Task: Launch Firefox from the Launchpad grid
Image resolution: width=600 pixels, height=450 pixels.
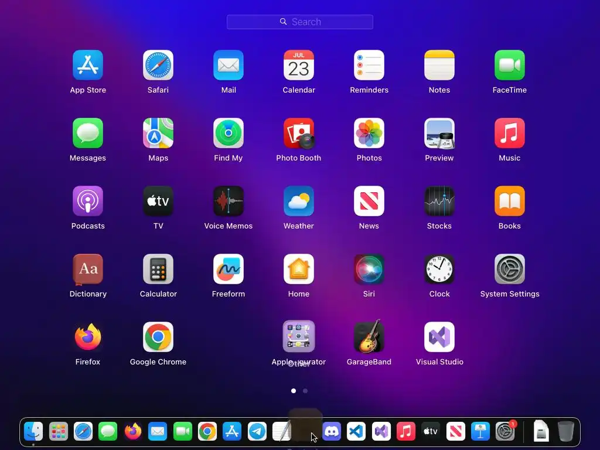Action: (88, 337)
